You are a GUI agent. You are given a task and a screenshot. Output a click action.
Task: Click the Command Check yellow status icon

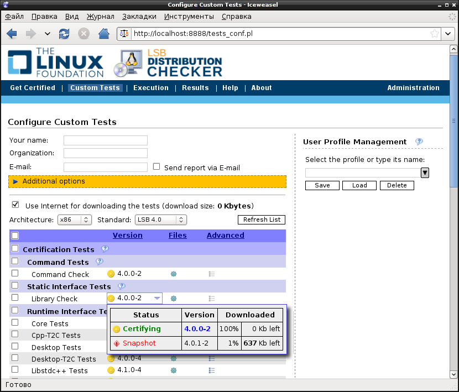(111, 274)
